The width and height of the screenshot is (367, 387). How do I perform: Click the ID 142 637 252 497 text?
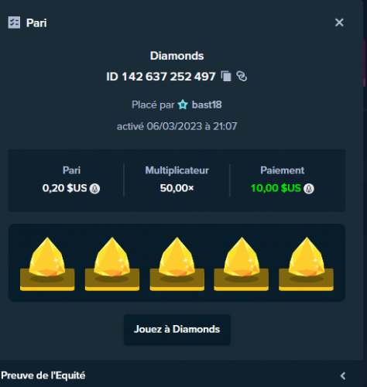tap(161, 77)
